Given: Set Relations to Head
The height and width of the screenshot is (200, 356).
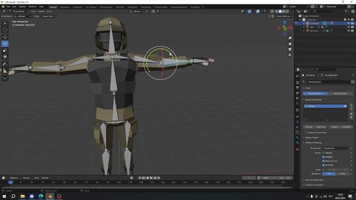Looking at the screenshot, I should [x=343, y=174].
